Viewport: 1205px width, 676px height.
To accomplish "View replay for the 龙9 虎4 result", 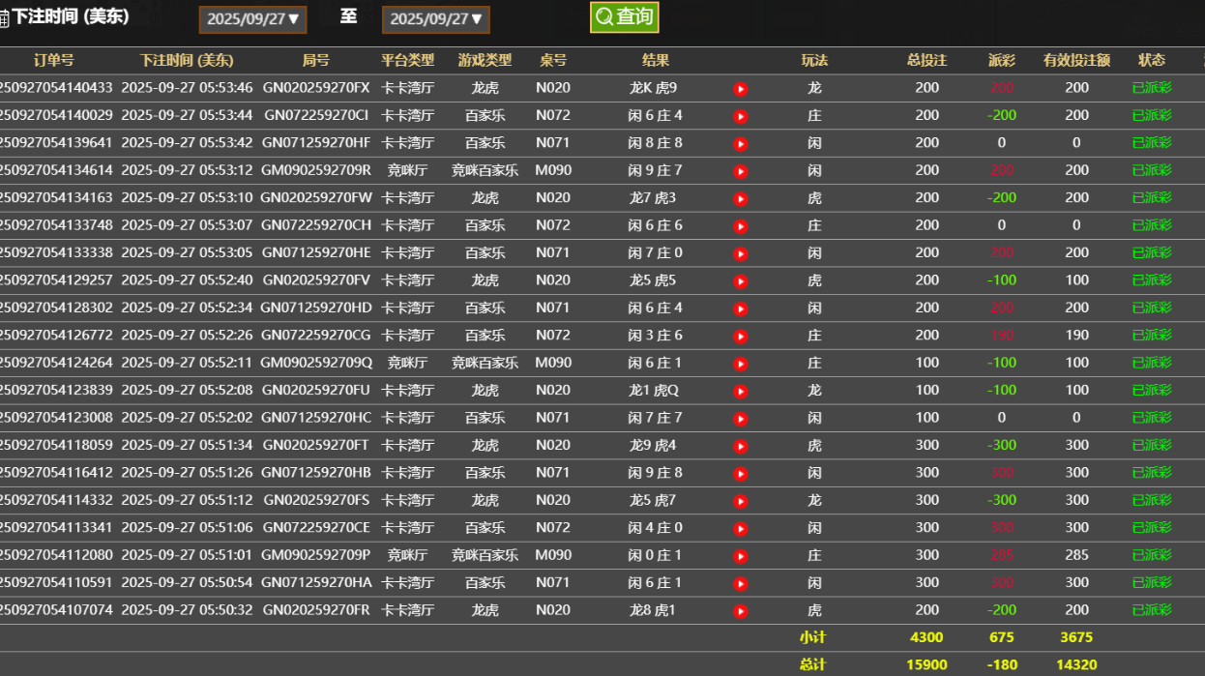I will [741, 446].
